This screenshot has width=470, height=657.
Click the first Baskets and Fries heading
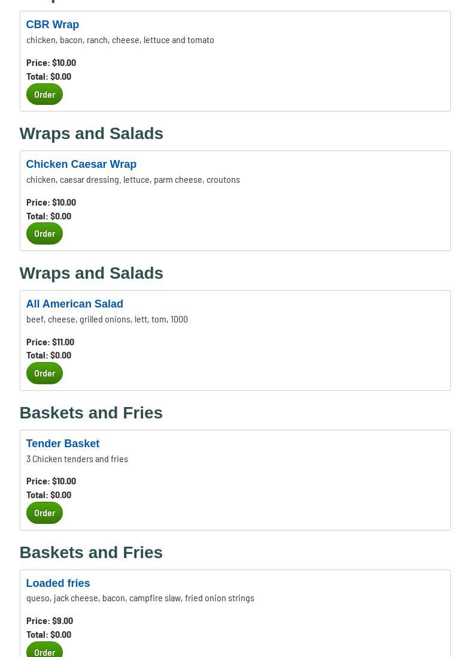pos(91,412)
